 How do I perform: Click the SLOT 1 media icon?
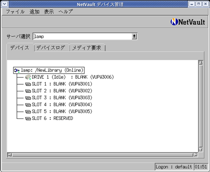click(x=28, y=84)
